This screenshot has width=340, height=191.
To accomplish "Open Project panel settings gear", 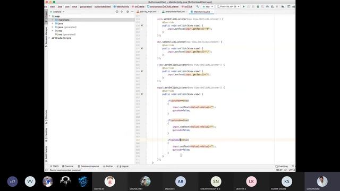I will pos(127,12).
